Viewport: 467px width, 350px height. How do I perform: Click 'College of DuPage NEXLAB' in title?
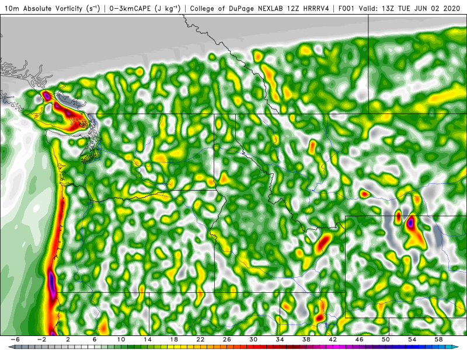pyautogui.click(x=237, y=8)
